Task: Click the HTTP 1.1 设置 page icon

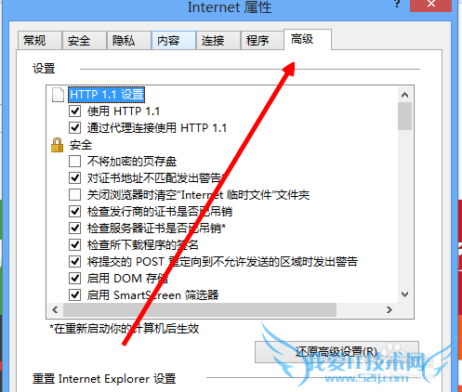Action: coord(58,95)
